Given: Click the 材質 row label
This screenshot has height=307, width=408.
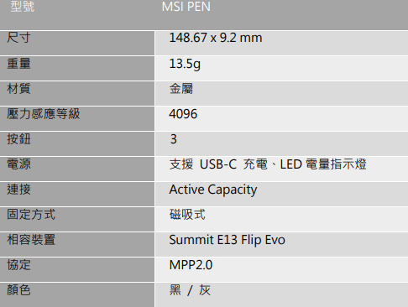Looking at the screenshot, I should click(x=18, y=89).
